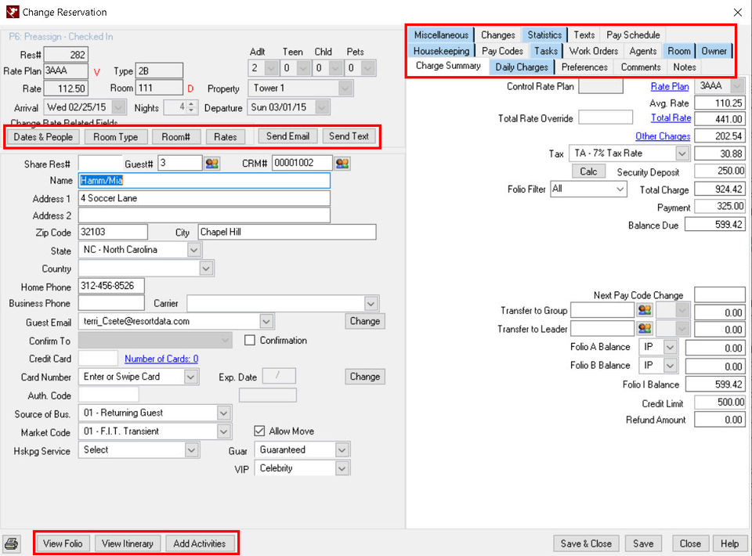The width and height of the screenshot is (752, 556).
Task: Select the Work Orders tab
Action: pyautogui.click(x=593, y=51)
